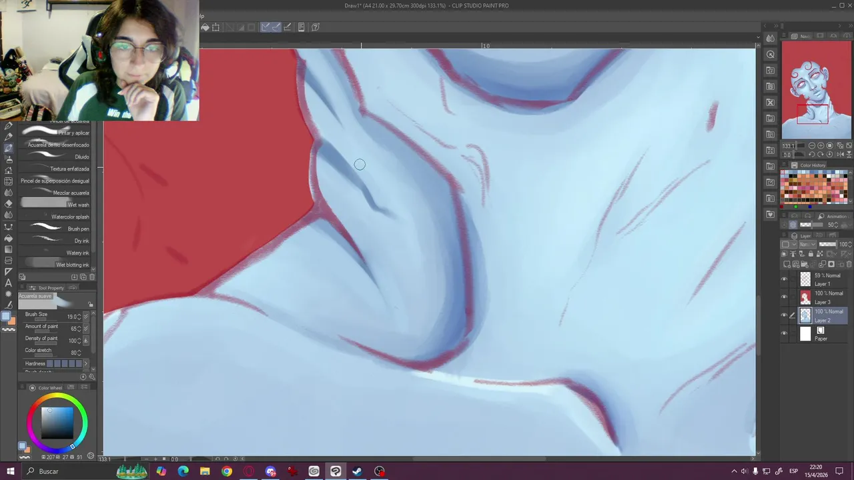Delete sub tool trash icon
This screenshot has width=854, height=480.
click(x=92, y=277)
